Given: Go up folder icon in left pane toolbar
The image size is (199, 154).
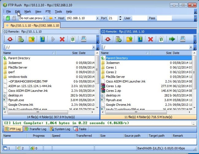Looking at the screenshot, I should click(x=32, y=39).
